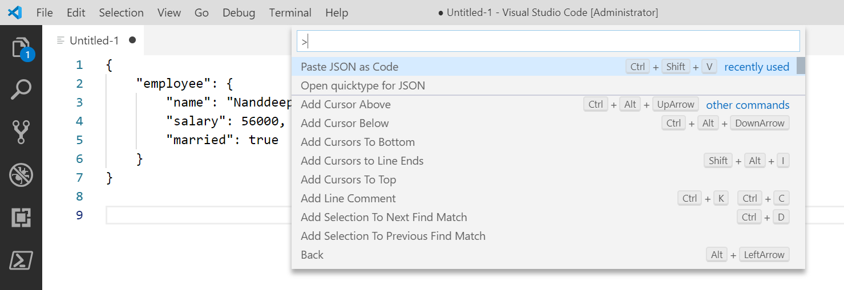Click the unsaved dot on Untitled-1 tab
The image size is (844, 290).
pos(132,40)
